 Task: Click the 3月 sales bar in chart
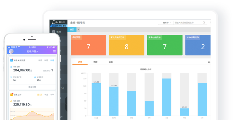coord(167,97)
